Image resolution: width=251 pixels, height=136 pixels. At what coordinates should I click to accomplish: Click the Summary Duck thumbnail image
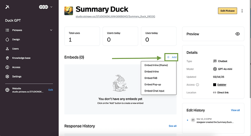click(69, 11)
